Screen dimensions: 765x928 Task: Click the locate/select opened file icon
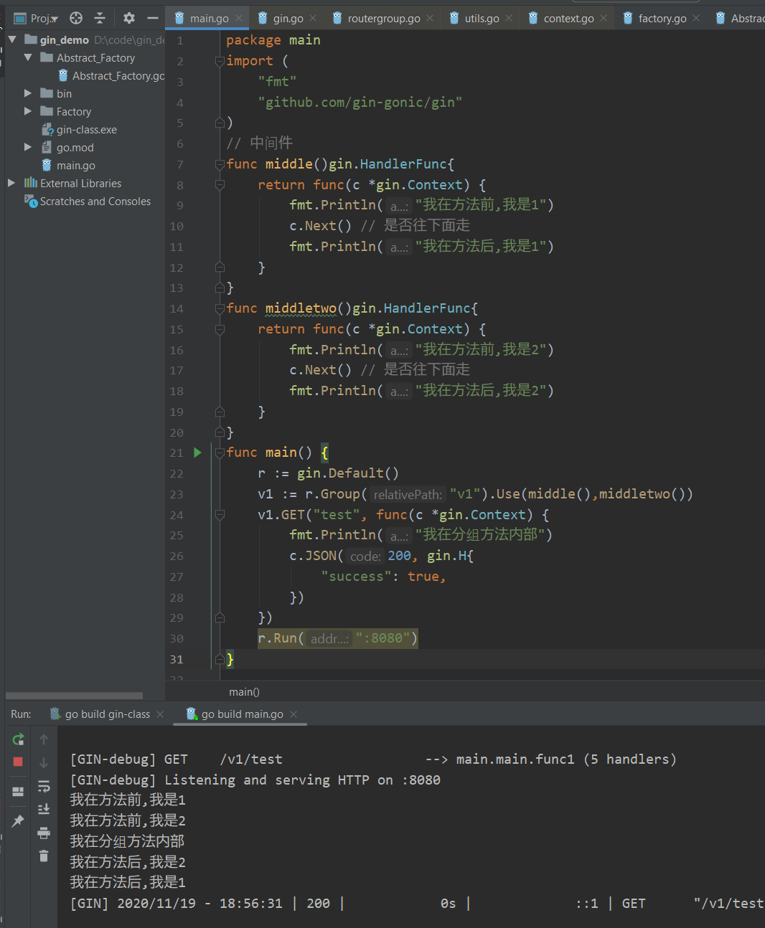point(76,18)
